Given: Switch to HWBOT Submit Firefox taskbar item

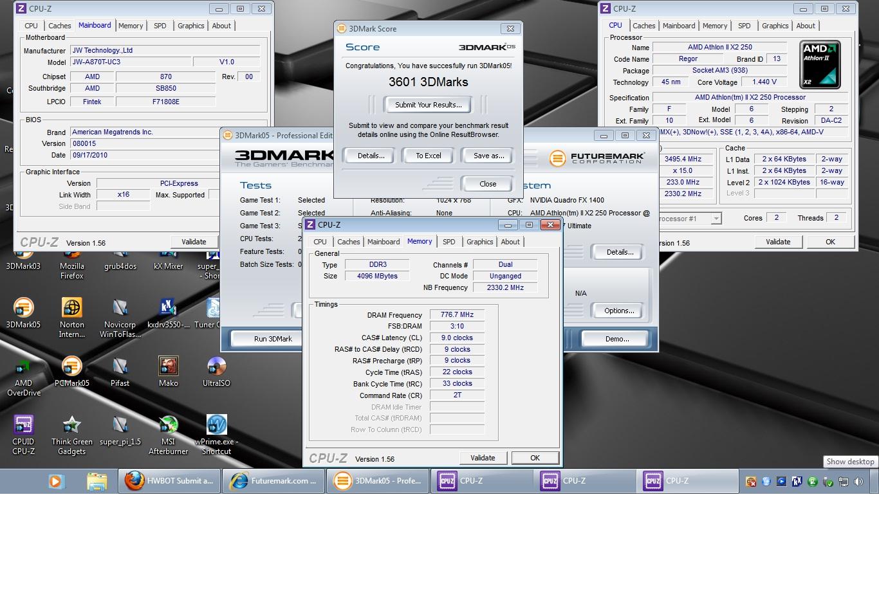Looking at the screenshot, I should coord(169,481).
